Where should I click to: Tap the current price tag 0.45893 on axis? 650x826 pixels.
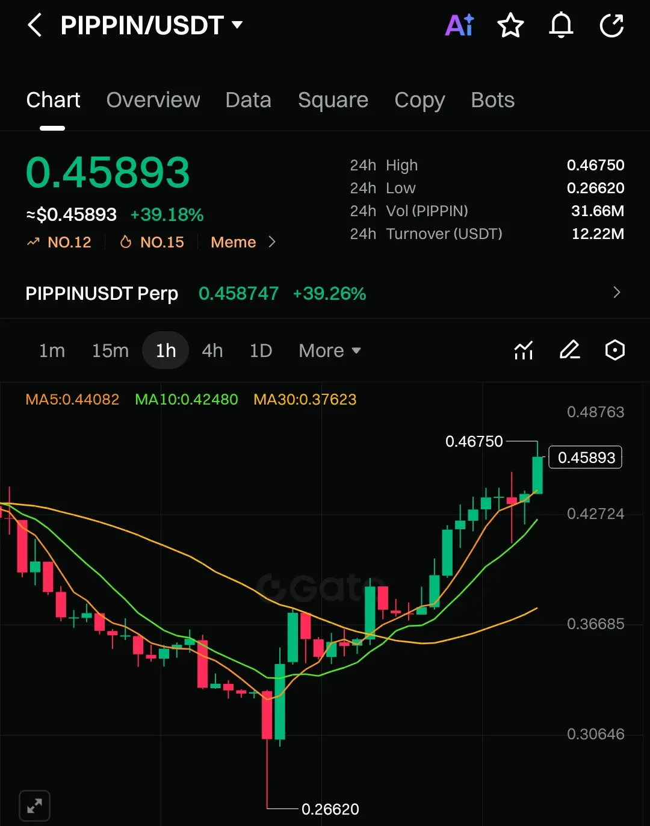point(586,458)
